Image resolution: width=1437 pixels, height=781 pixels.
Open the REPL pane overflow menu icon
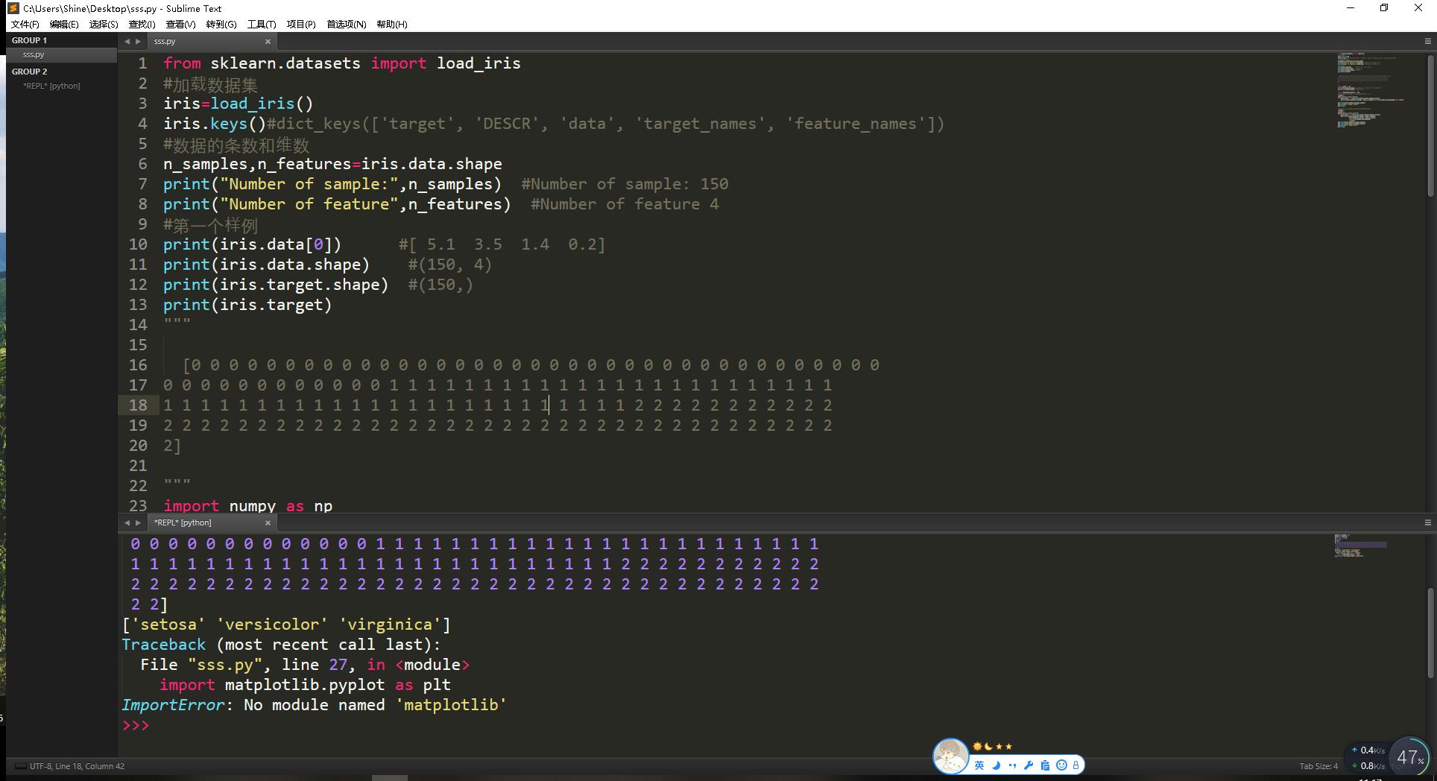point(1428,522)
